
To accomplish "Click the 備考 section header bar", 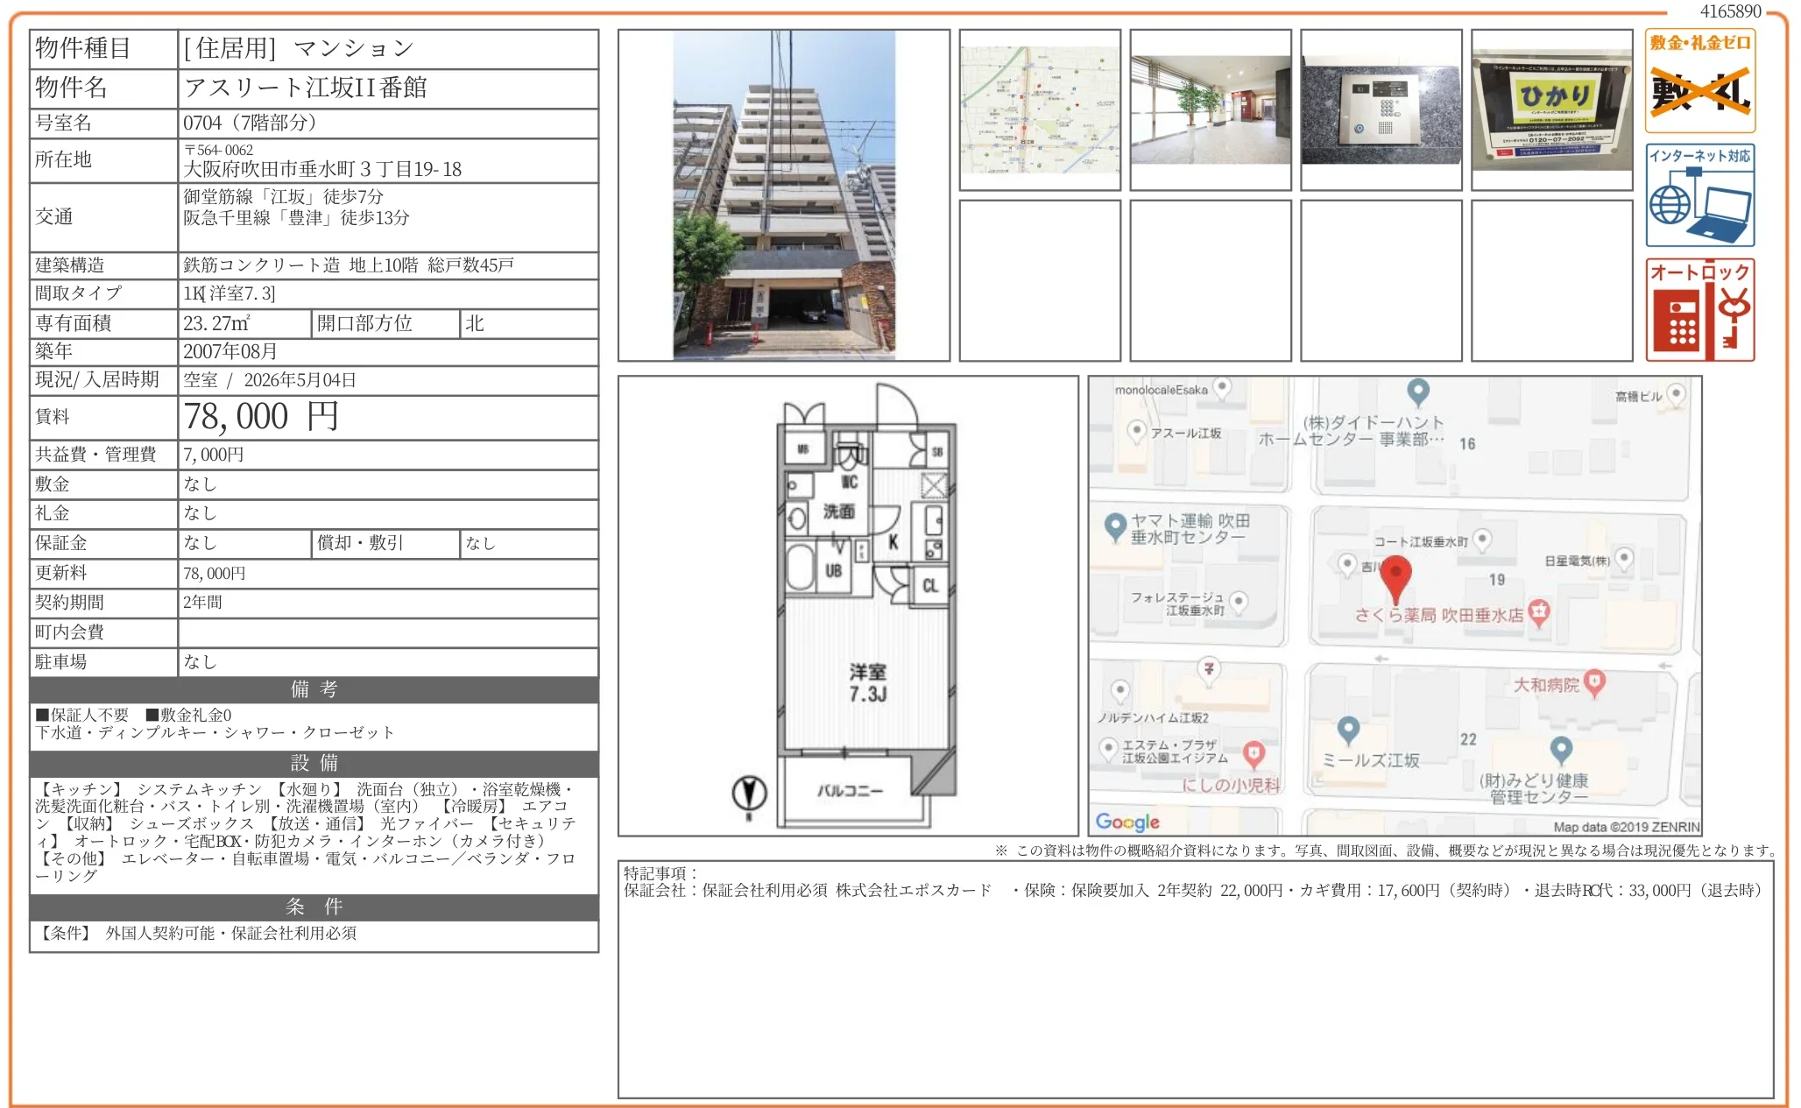I will (x=314, y=689).
